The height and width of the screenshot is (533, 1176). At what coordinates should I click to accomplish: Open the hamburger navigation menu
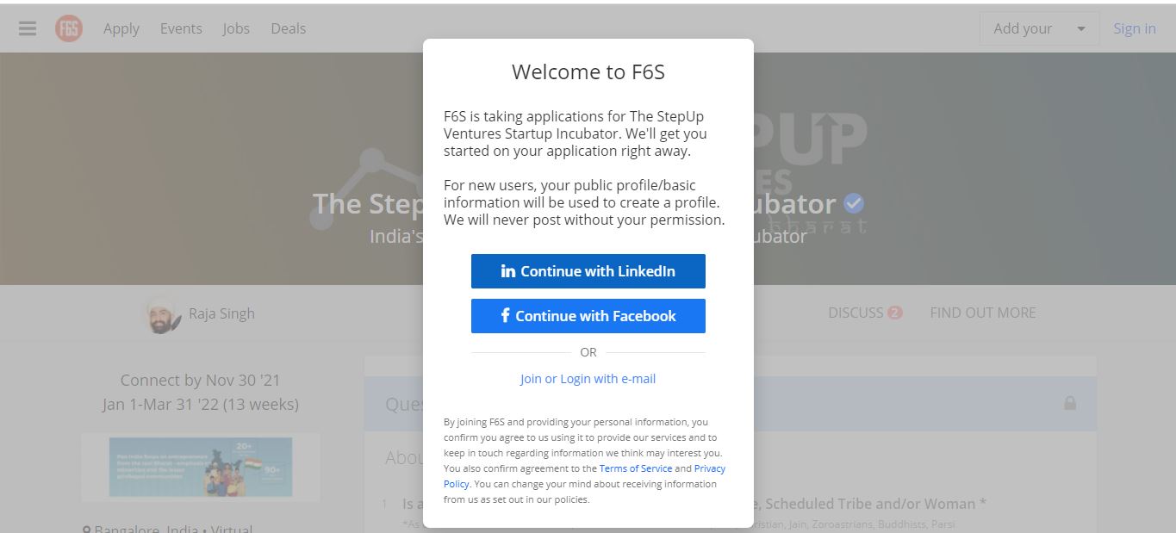pyautogui.click(x=27, y=28)
